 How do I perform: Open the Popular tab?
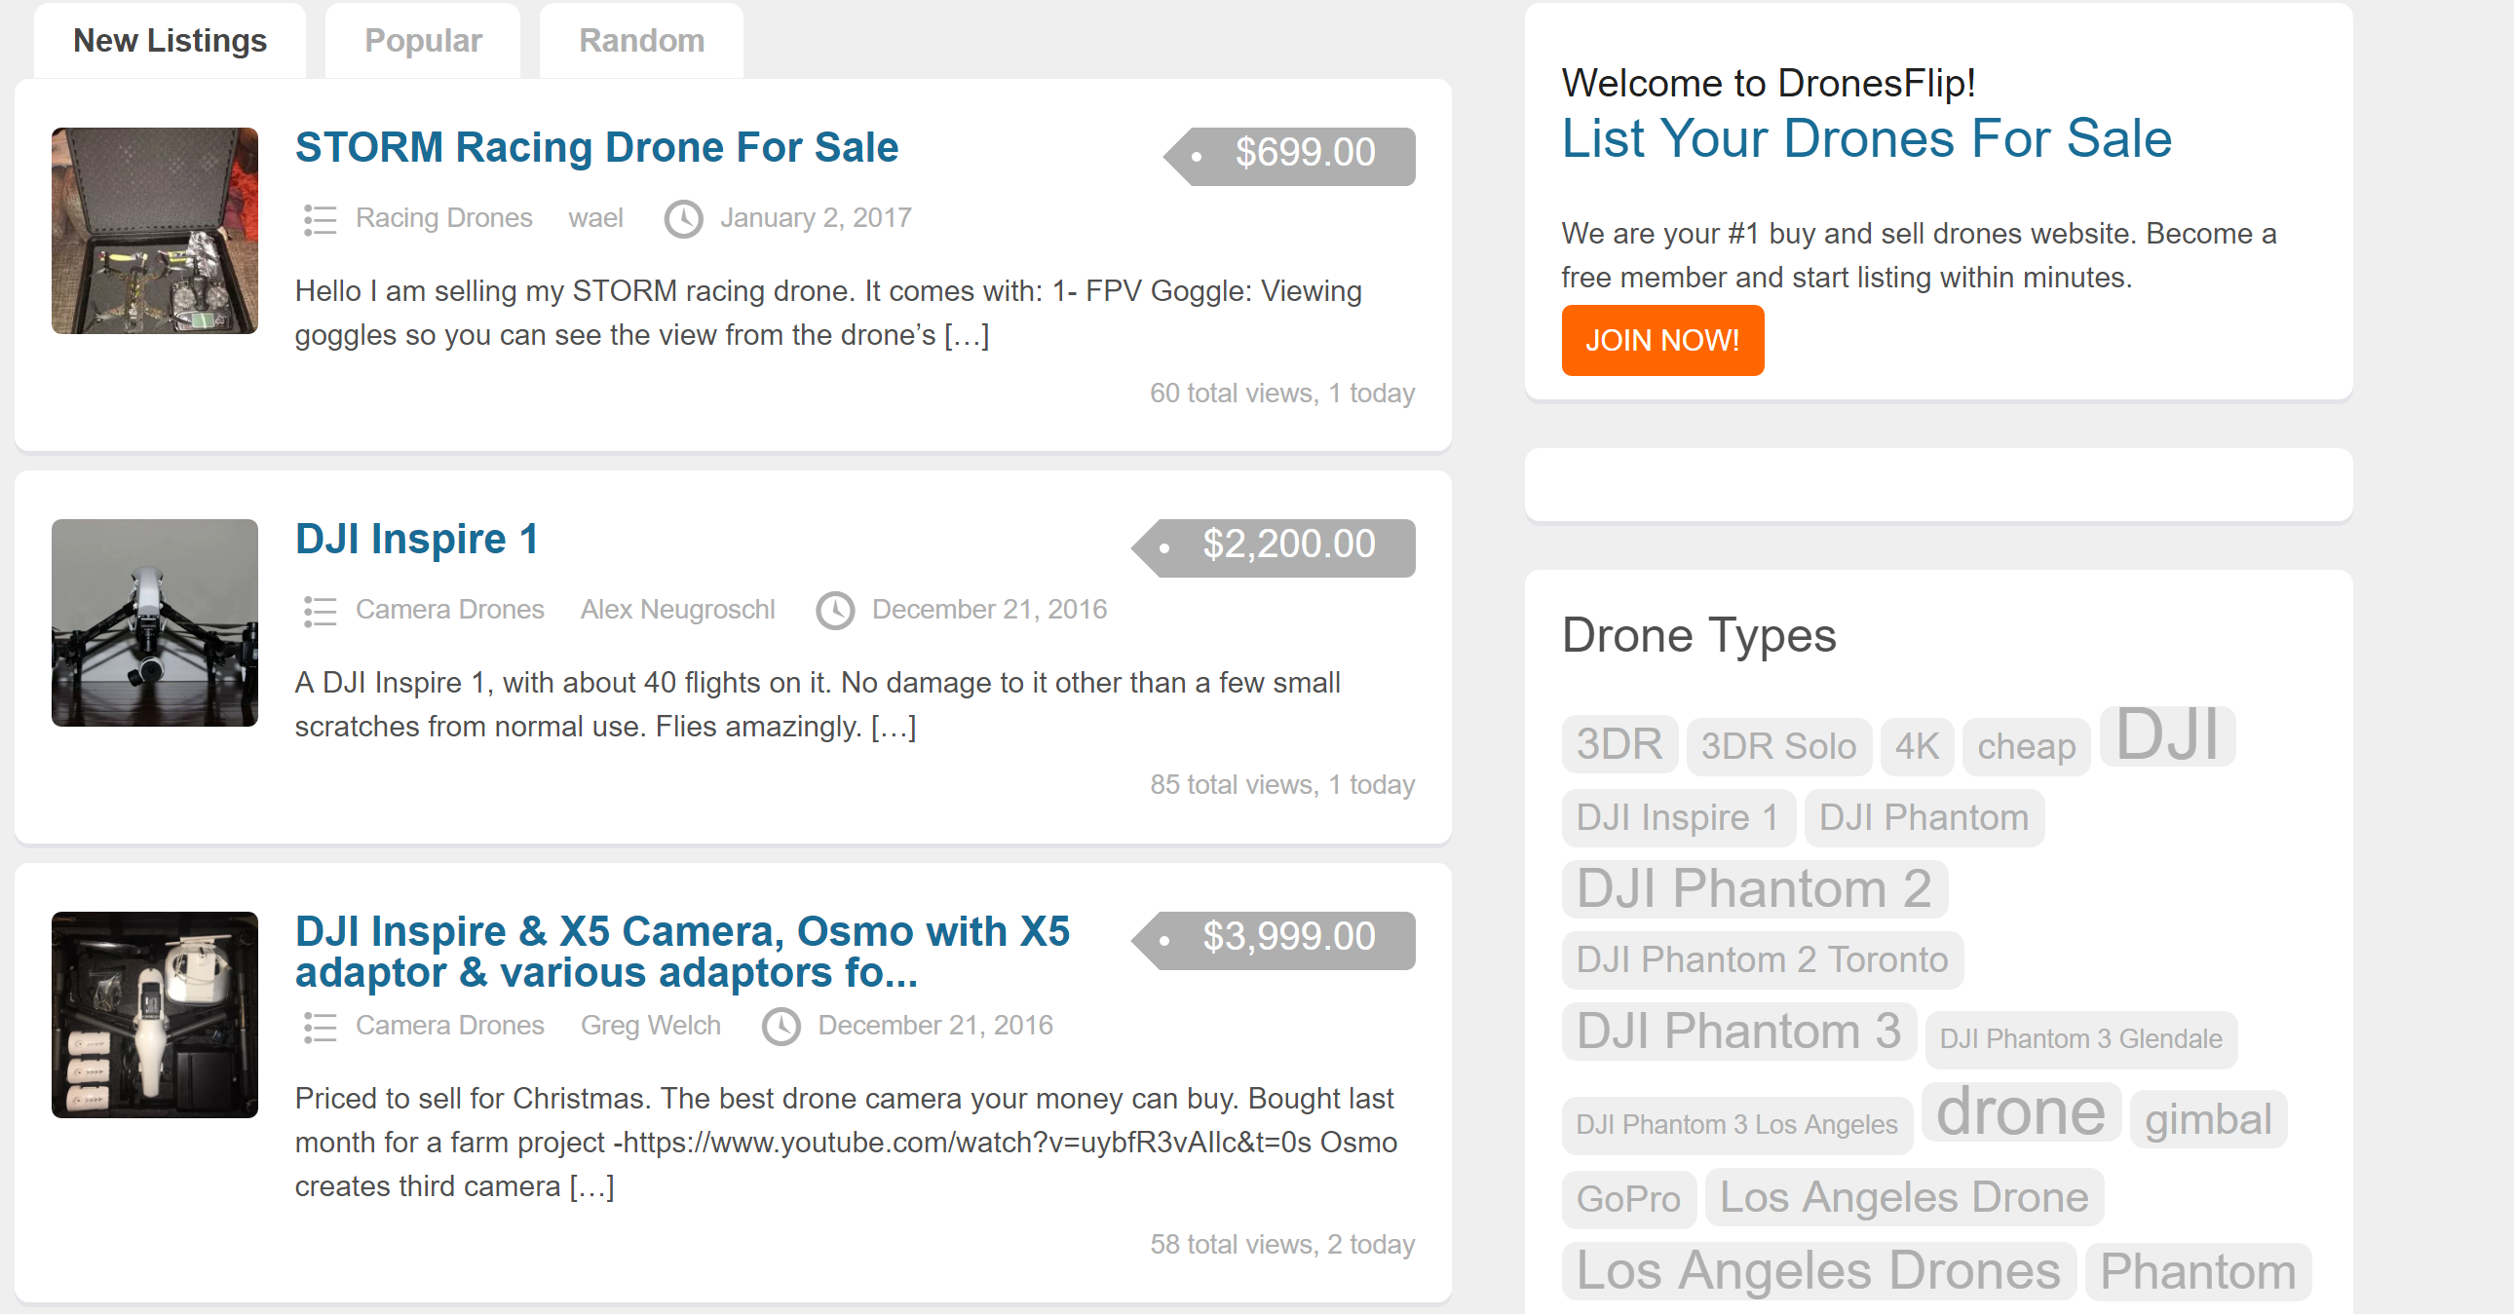(x=423, y=40)
